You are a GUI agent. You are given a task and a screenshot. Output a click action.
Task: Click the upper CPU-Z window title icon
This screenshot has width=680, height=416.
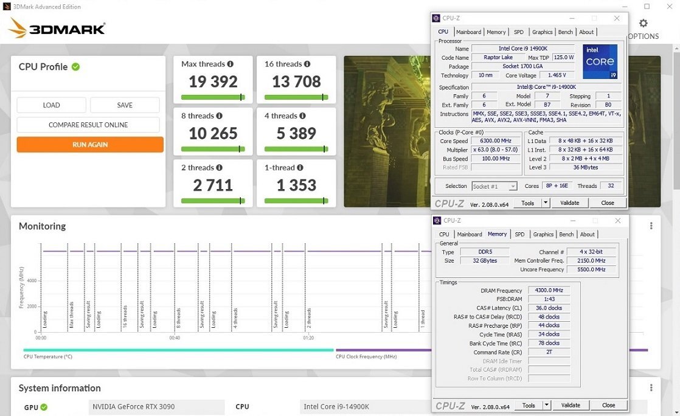(x=436, y=18)
